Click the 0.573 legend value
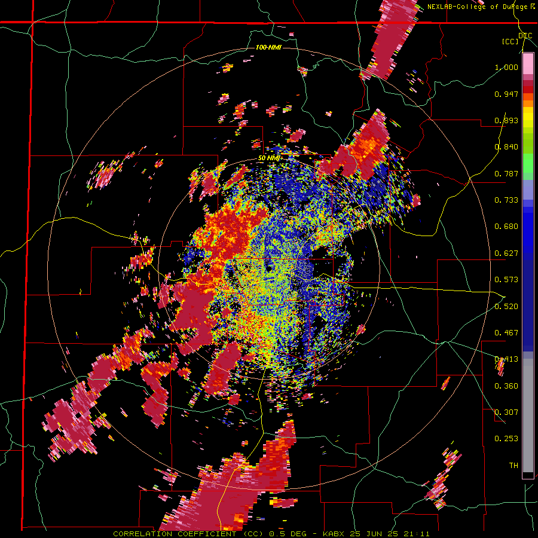The width and height of the screenshot is (538, 538). 506,280
